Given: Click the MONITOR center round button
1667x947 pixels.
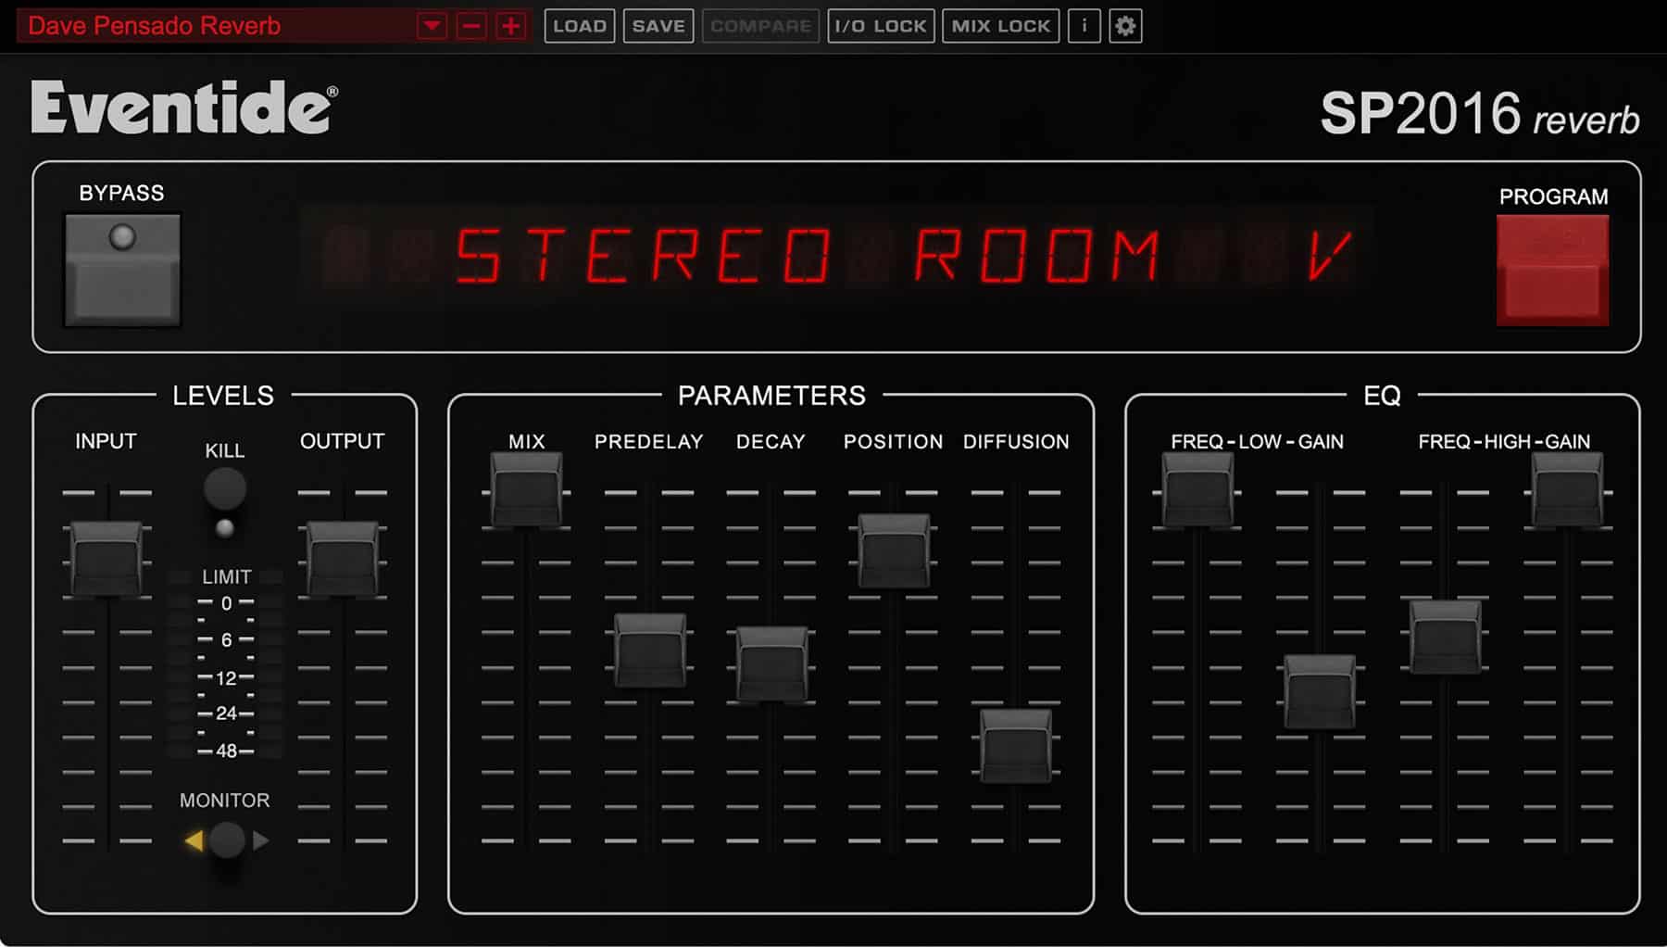Looking at the screenshot, I should point(227,840).
